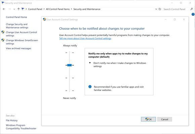Select Control Panel breadcrumb
Viewport: 195px width, 134px height.
[35, 9]
